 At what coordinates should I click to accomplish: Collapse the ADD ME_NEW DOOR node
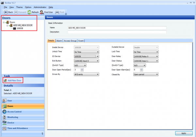coord(7,25)
